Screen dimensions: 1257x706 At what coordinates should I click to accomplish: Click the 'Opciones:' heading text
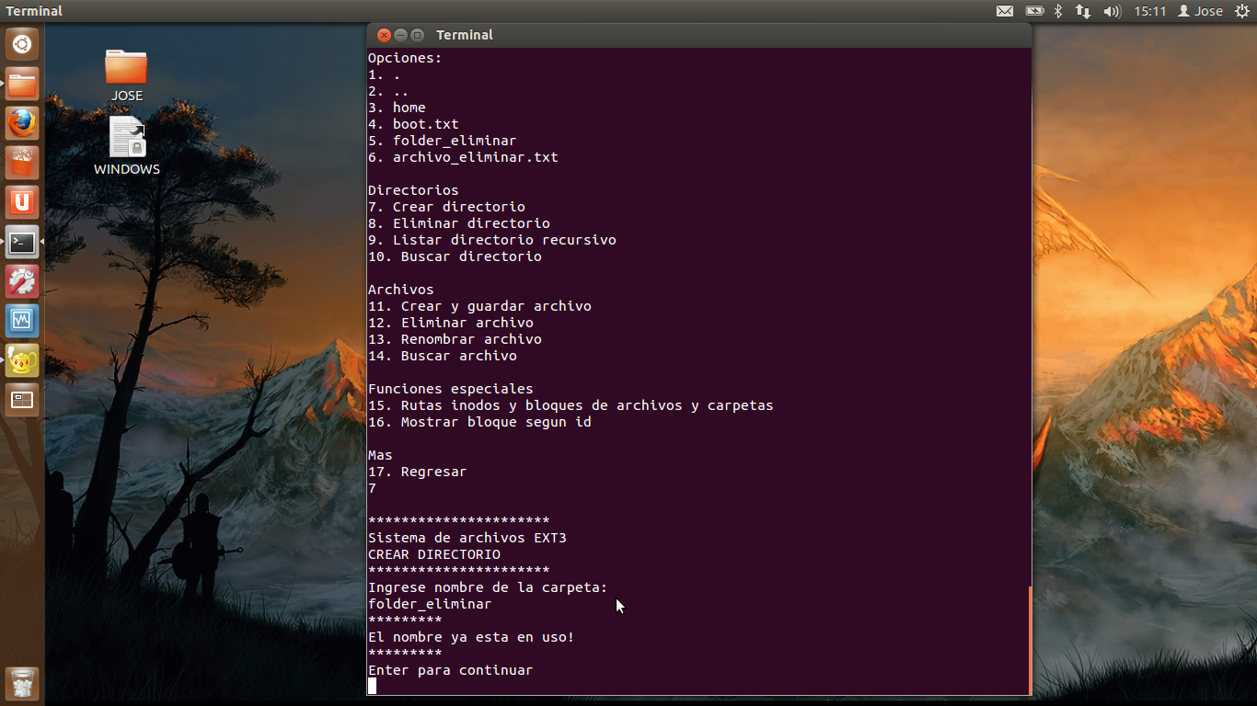[x=405, y=58]
